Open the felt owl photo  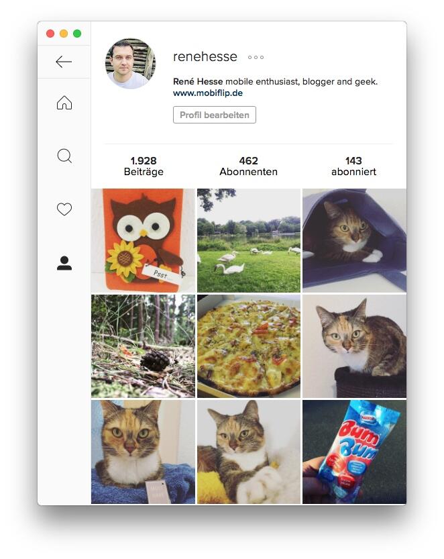click(x=143, y=241)
